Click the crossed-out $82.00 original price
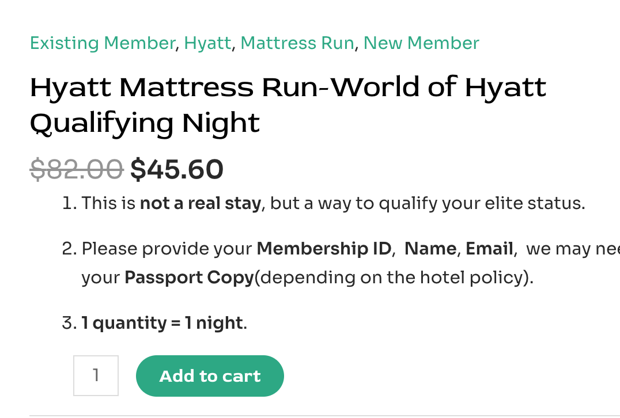The width and height of the screenshot is (620, 418). (77, 169)
